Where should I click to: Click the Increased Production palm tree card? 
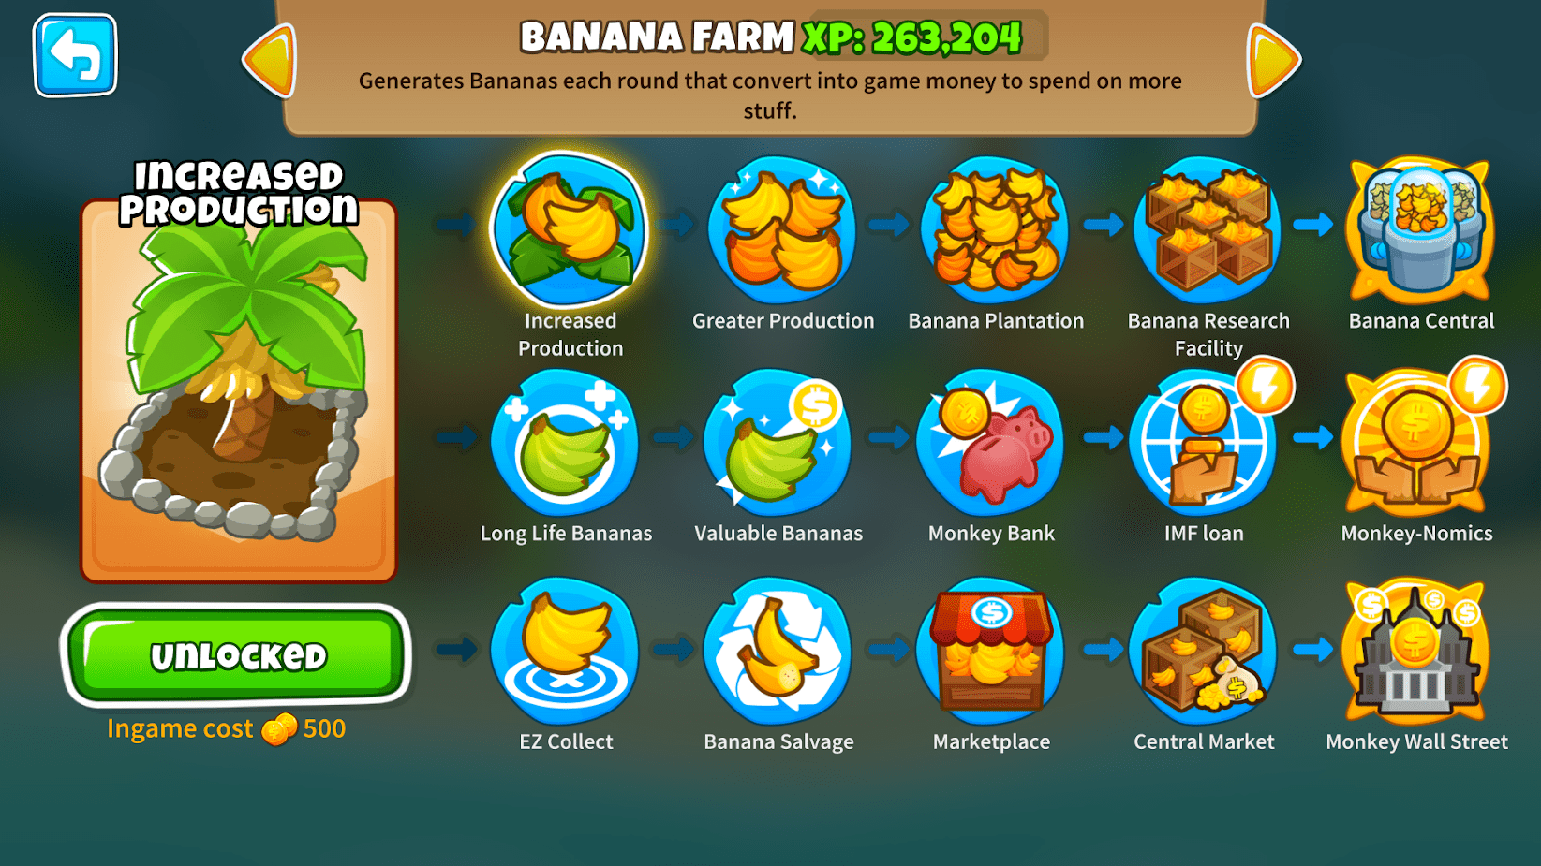tap(239, 390)
